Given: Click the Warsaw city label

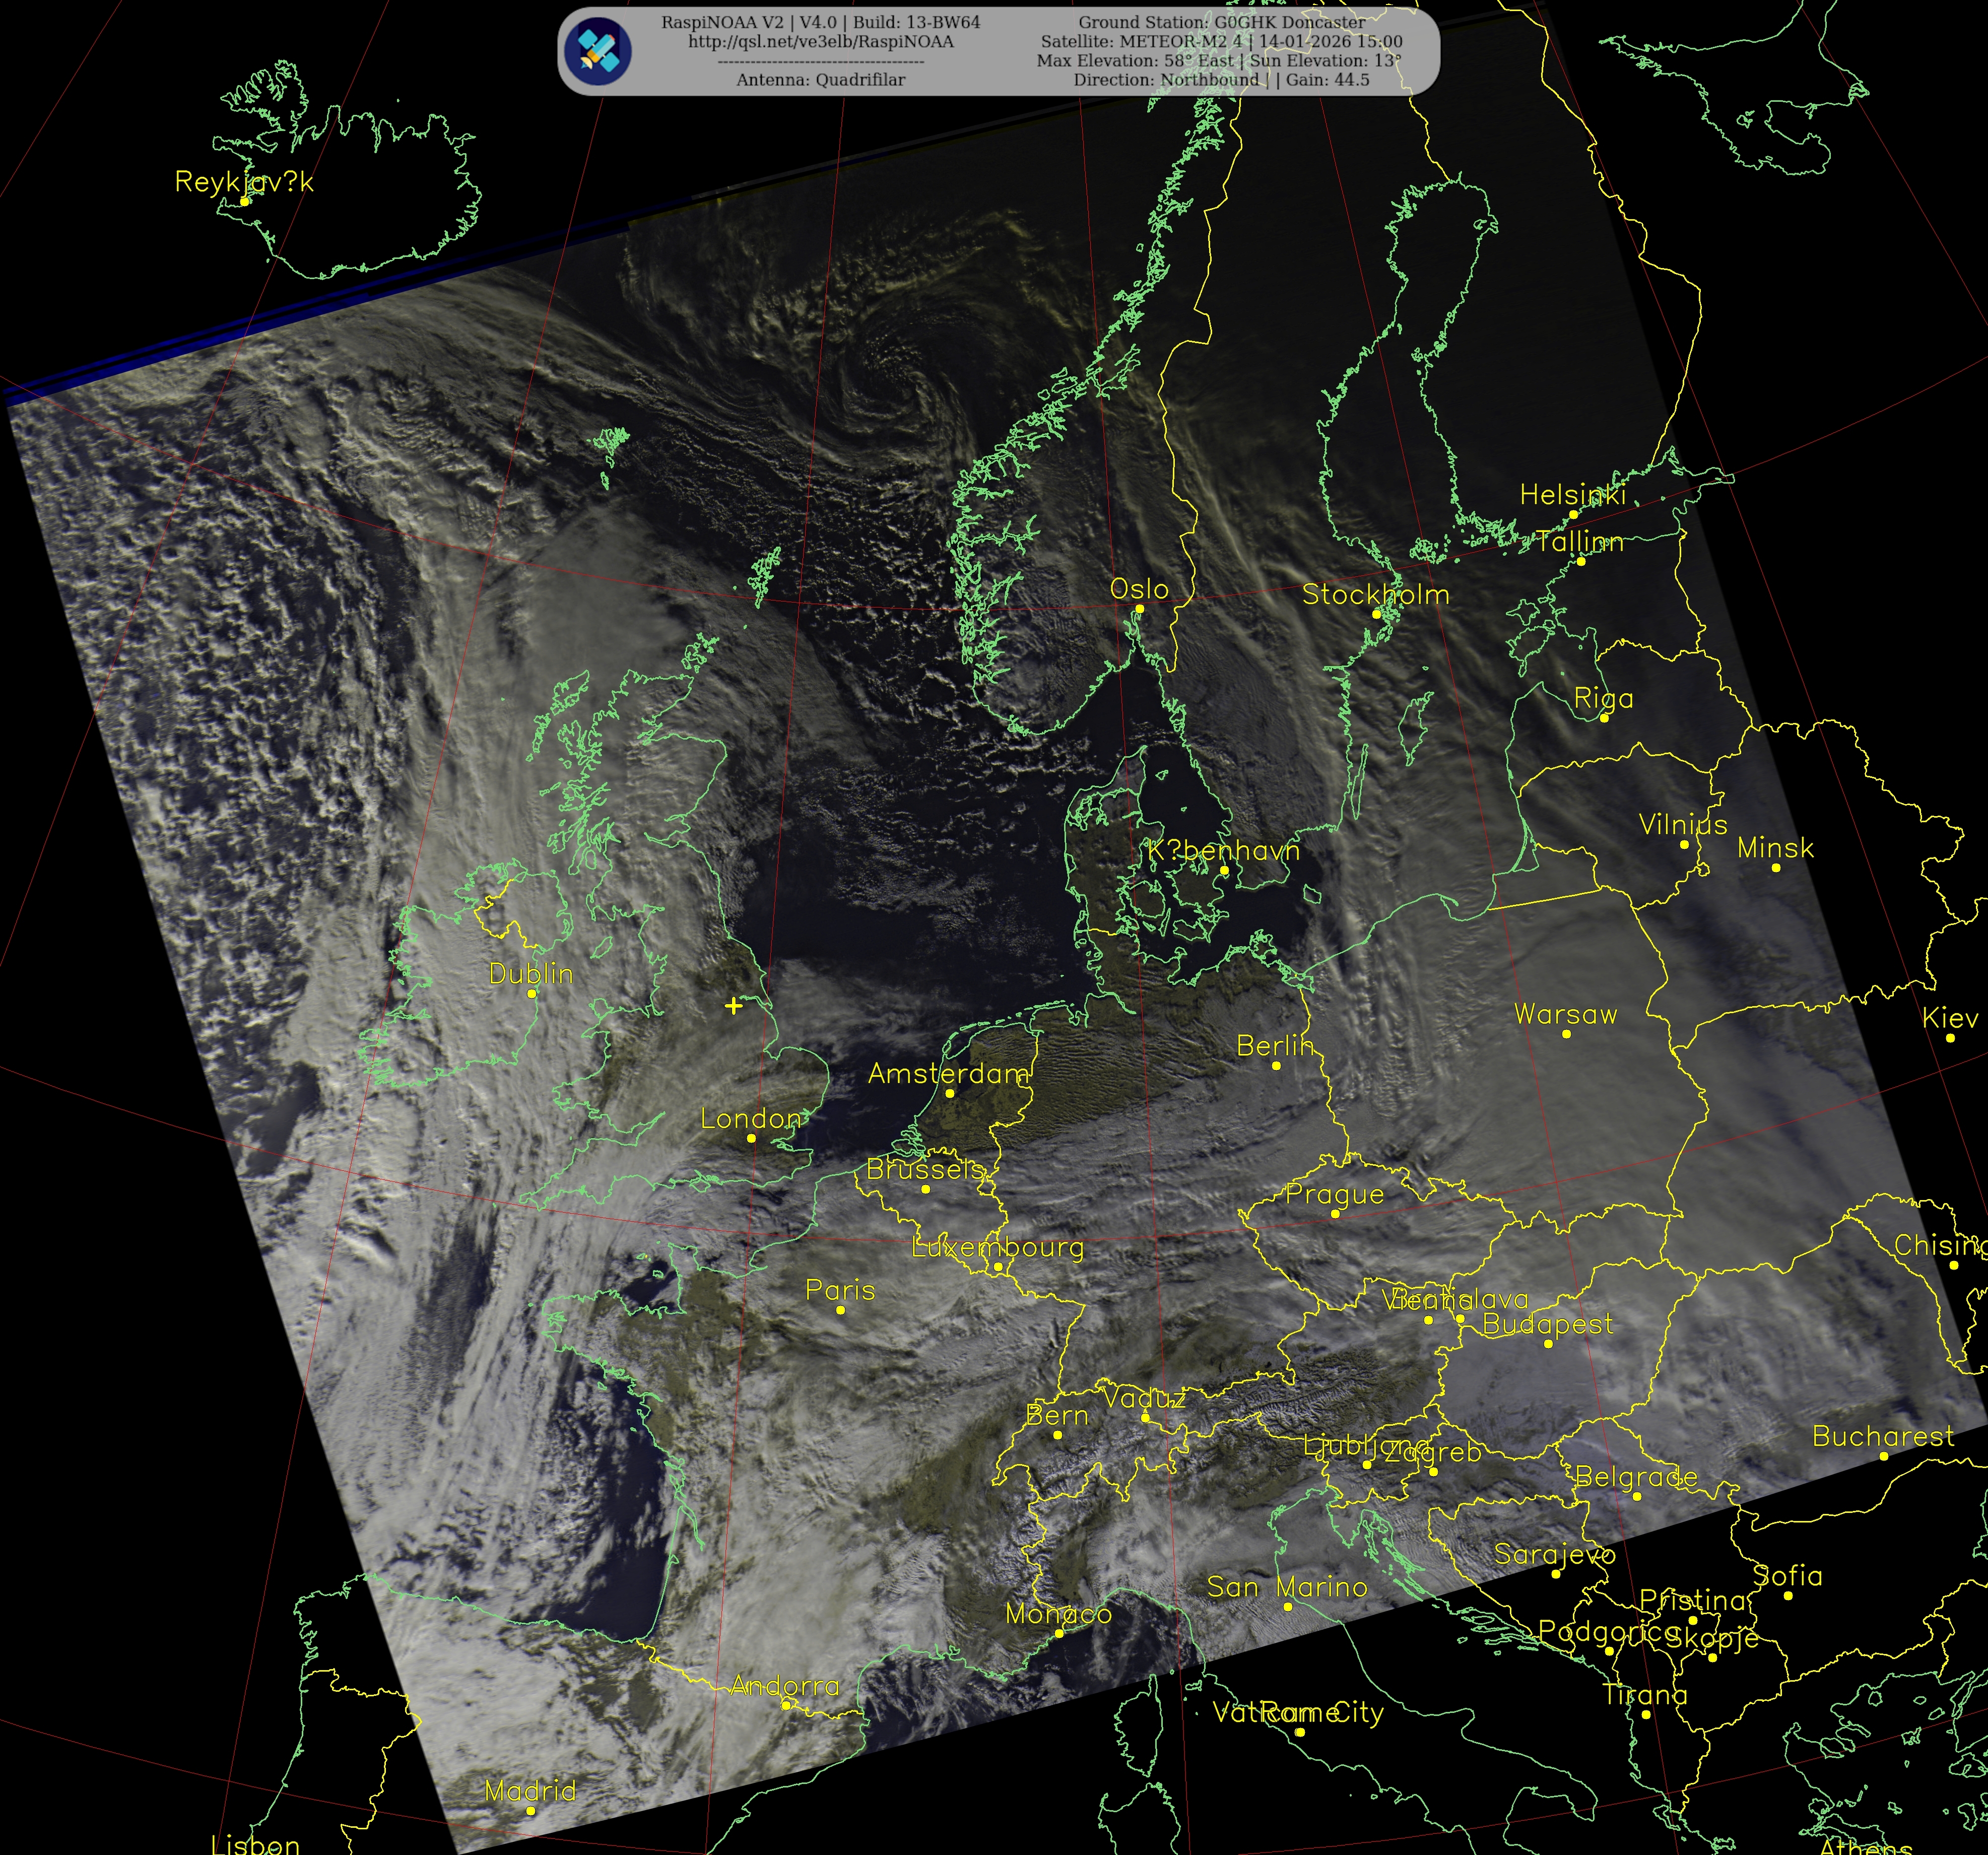Looking at the screenshot, I should [1565, 1014].
